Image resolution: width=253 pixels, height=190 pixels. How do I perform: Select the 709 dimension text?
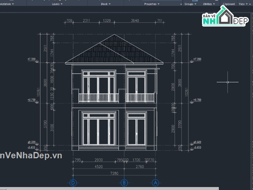click(69, 21)
